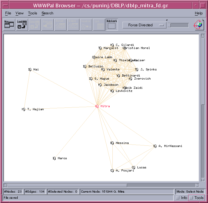Open the Help menu

point(199,13)
